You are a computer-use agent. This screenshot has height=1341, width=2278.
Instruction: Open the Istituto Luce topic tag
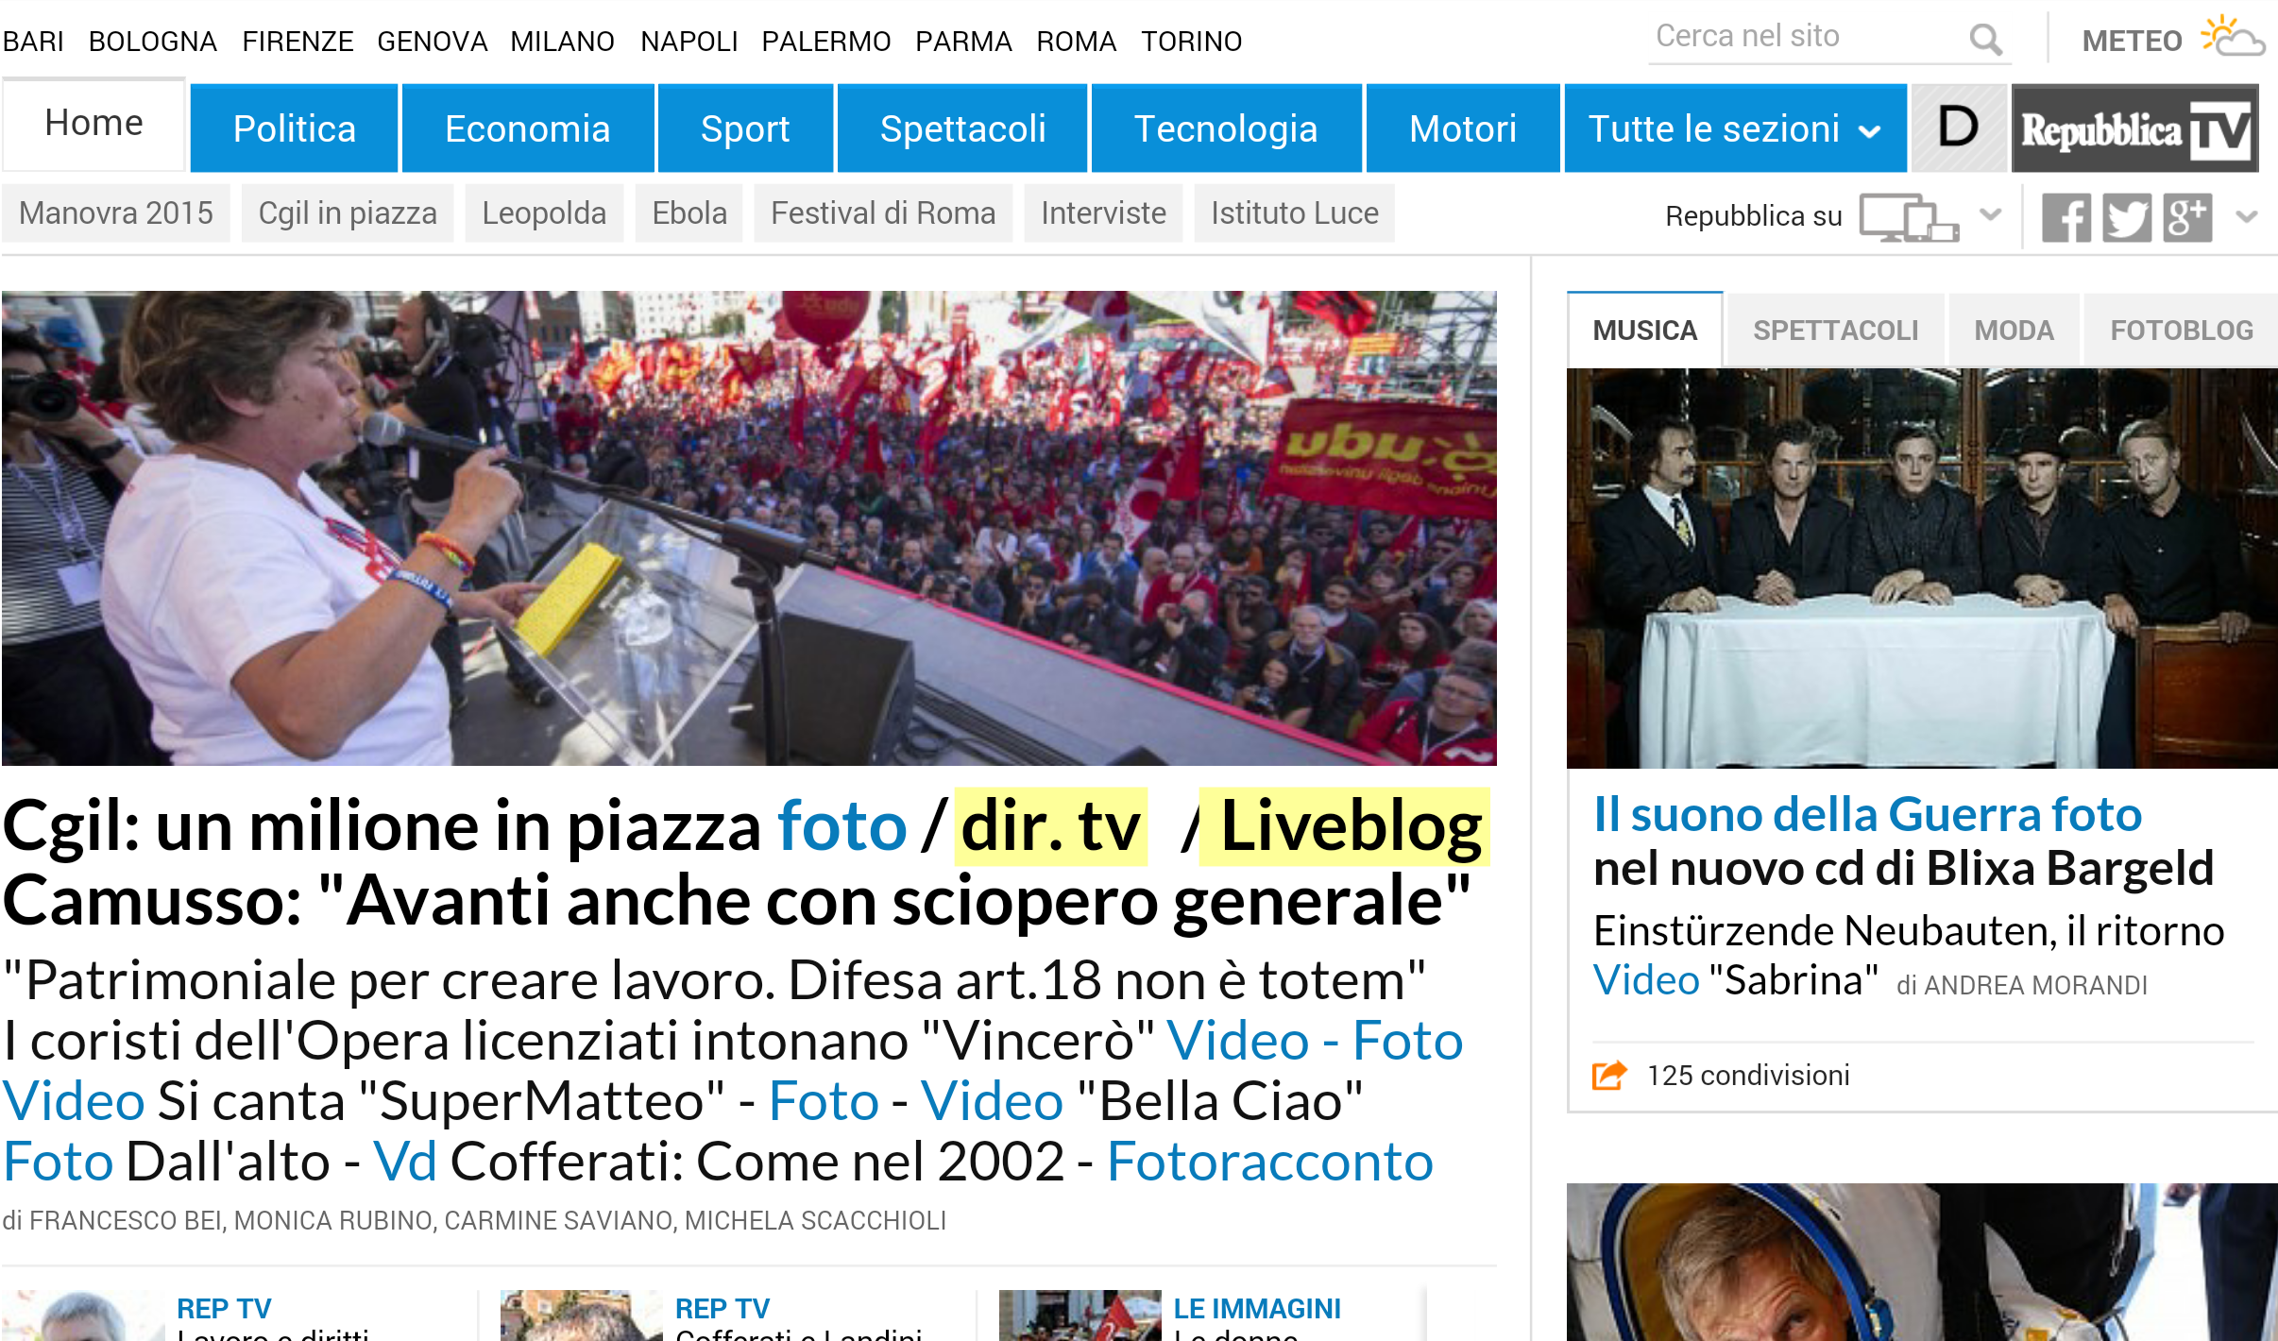(x=1295, y=213)
